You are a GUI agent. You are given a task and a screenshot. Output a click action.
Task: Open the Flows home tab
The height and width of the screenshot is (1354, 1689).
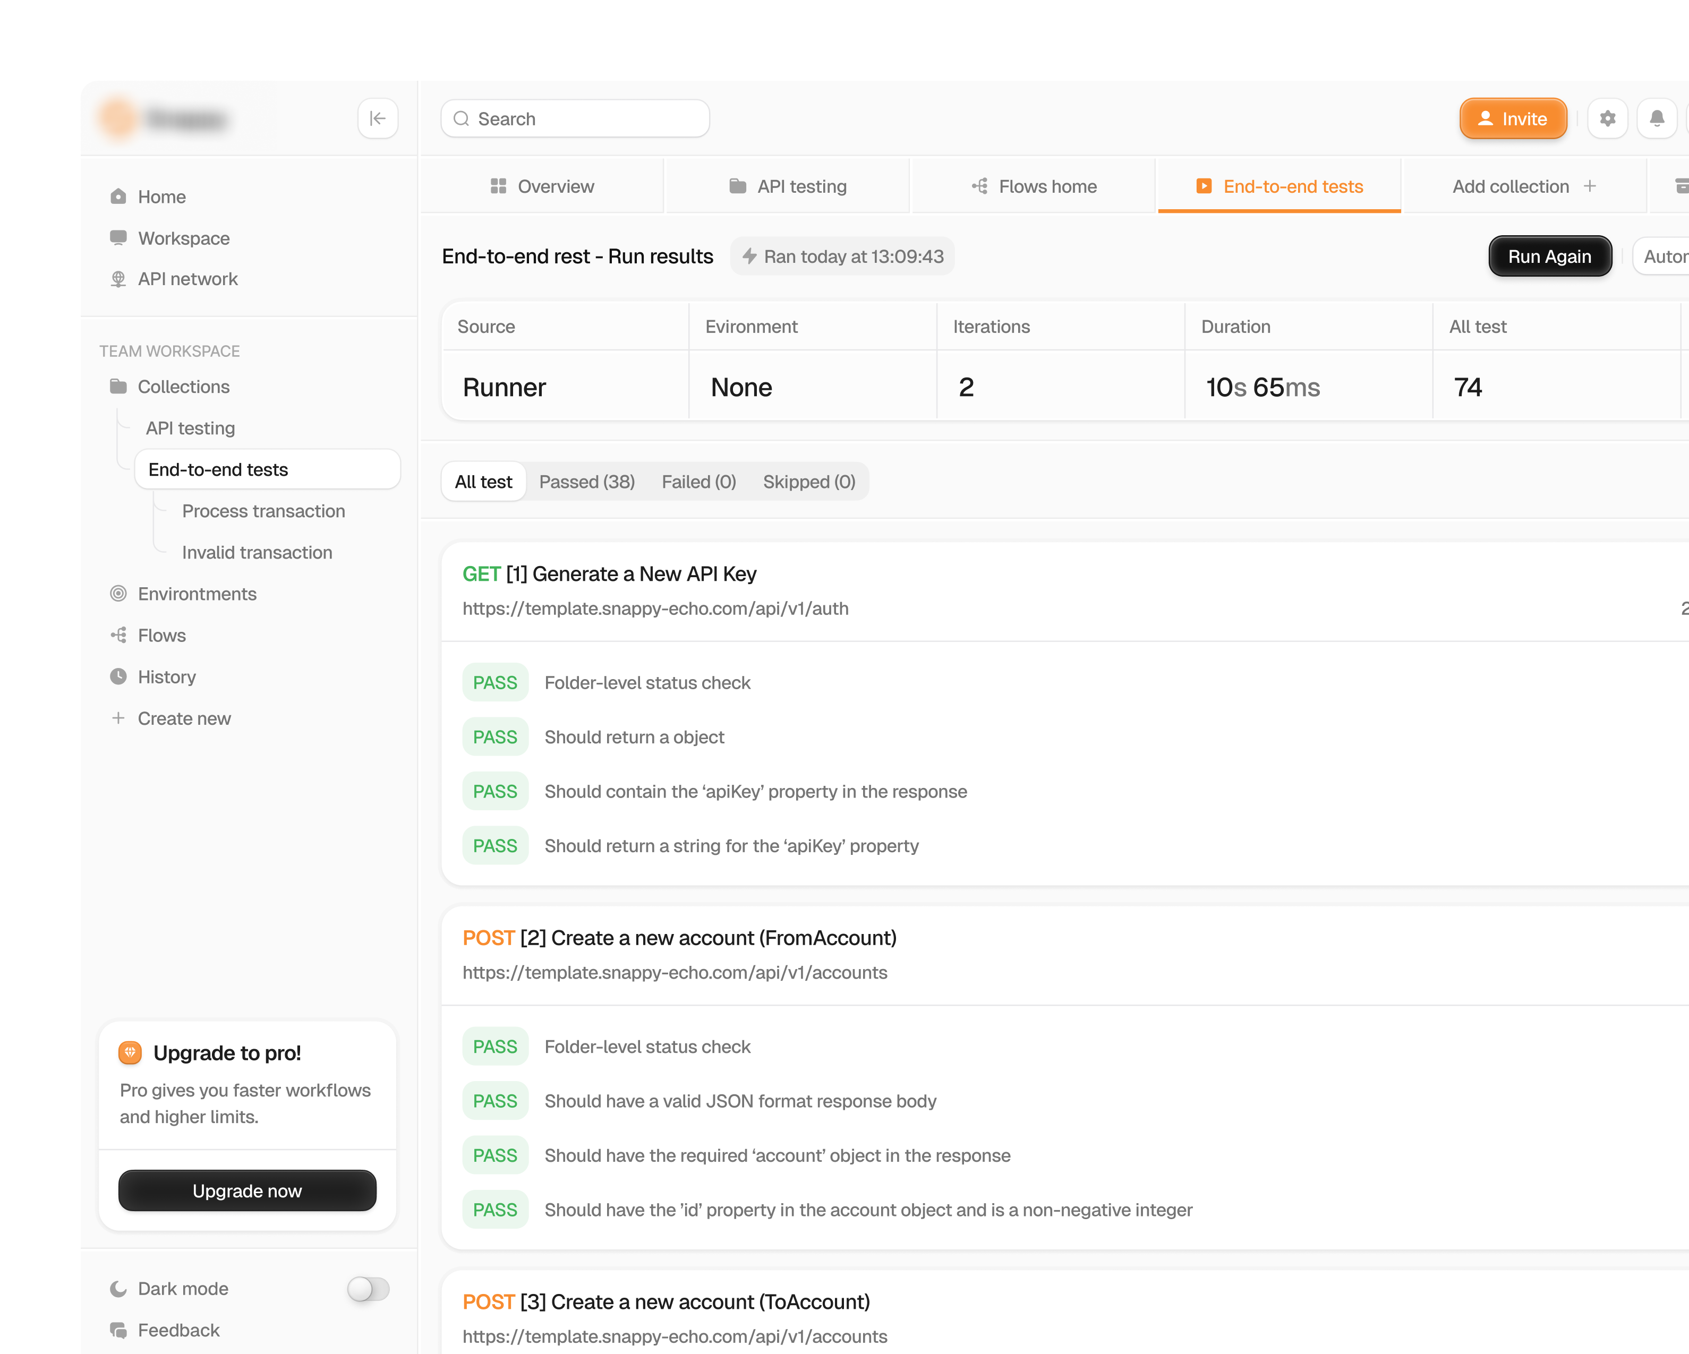click(x=1033, y=186)
